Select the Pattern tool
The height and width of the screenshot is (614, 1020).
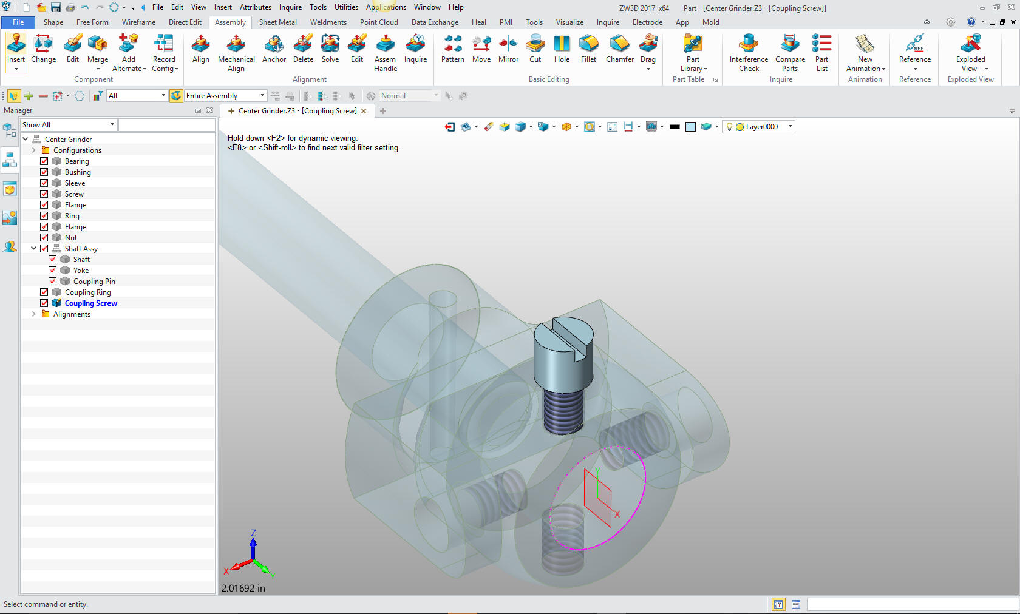tap(453, 49)
